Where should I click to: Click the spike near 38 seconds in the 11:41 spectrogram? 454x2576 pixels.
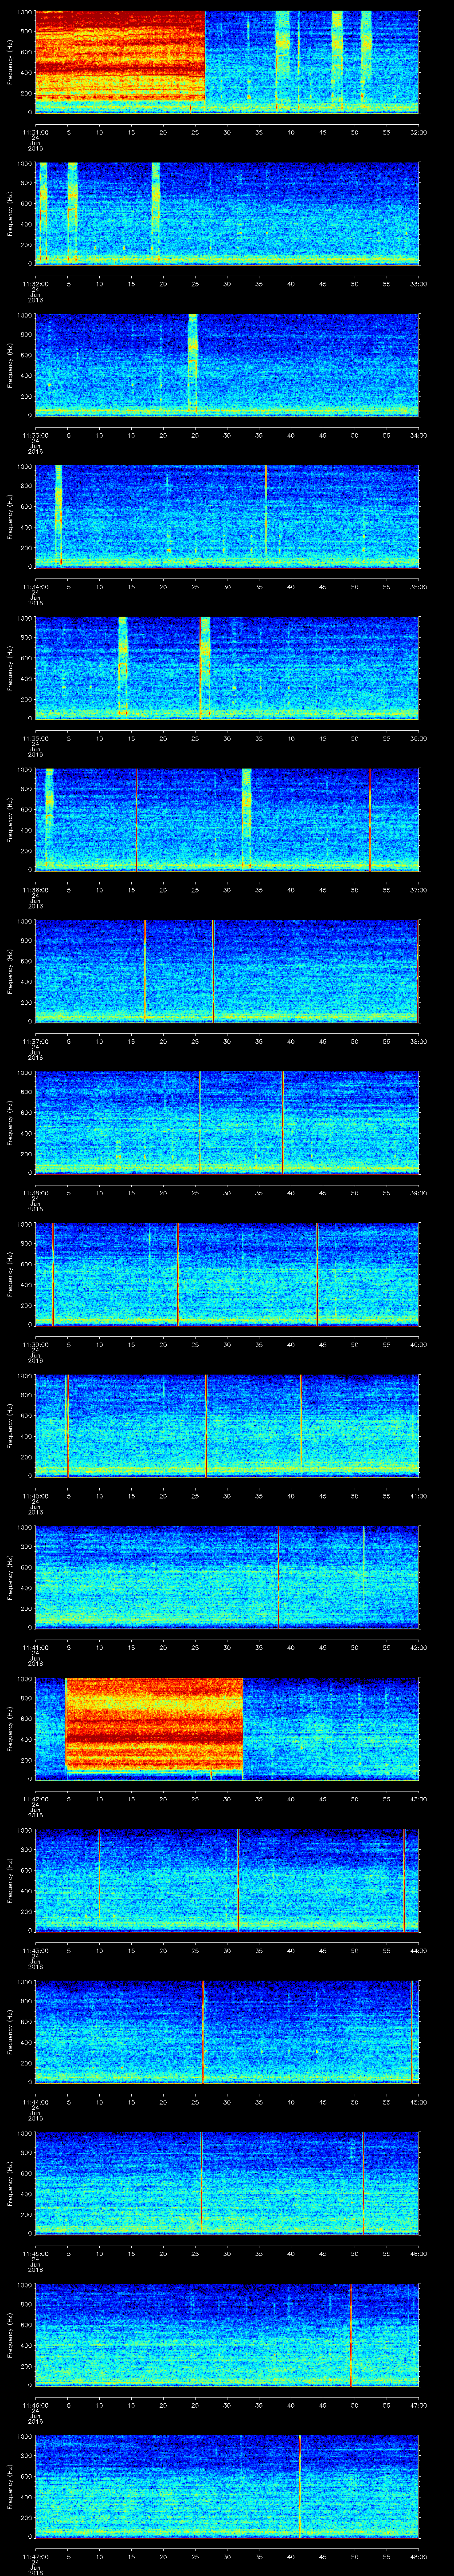pos(278,1576)
